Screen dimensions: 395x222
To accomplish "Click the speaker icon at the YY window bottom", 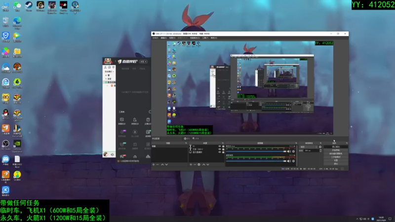I will pos(113,154).
